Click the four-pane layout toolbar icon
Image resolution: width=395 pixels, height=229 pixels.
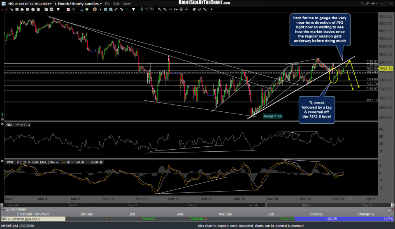[51, 9]
